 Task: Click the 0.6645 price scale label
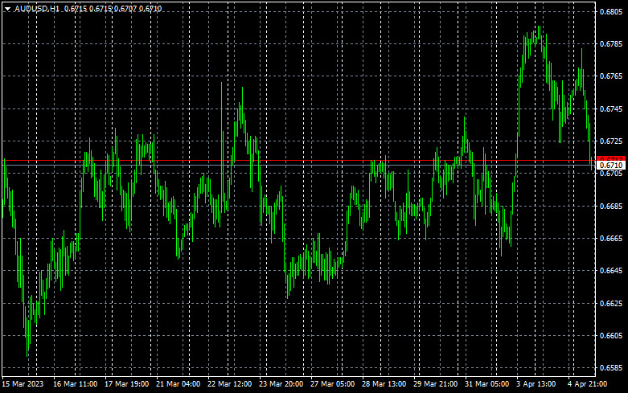[611, 271]
